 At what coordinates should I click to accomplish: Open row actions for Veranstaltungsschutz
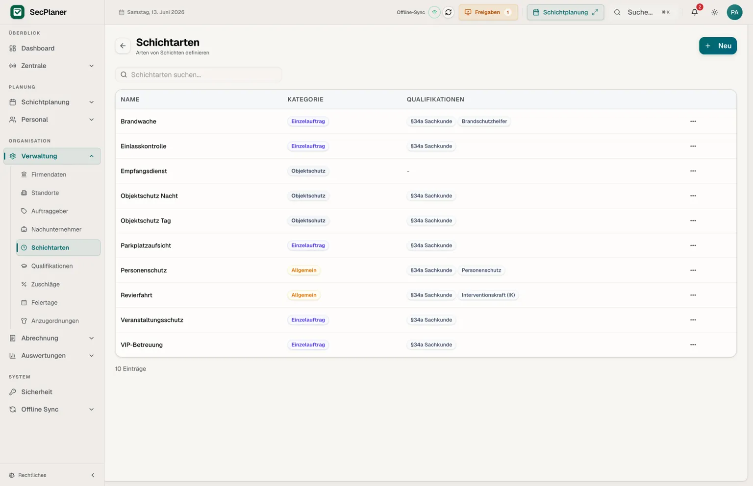pyautogui.click(x=693, y=320)
